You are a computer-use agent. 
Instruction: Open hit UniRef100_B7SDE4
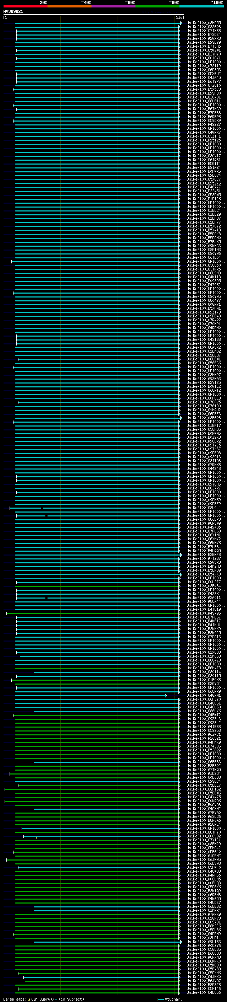[x=204, y=34]
